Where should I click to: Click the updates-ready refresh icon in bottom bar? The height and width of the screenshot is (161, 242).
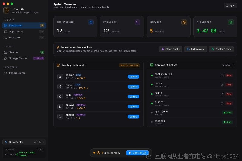click(x=98, y=153)
